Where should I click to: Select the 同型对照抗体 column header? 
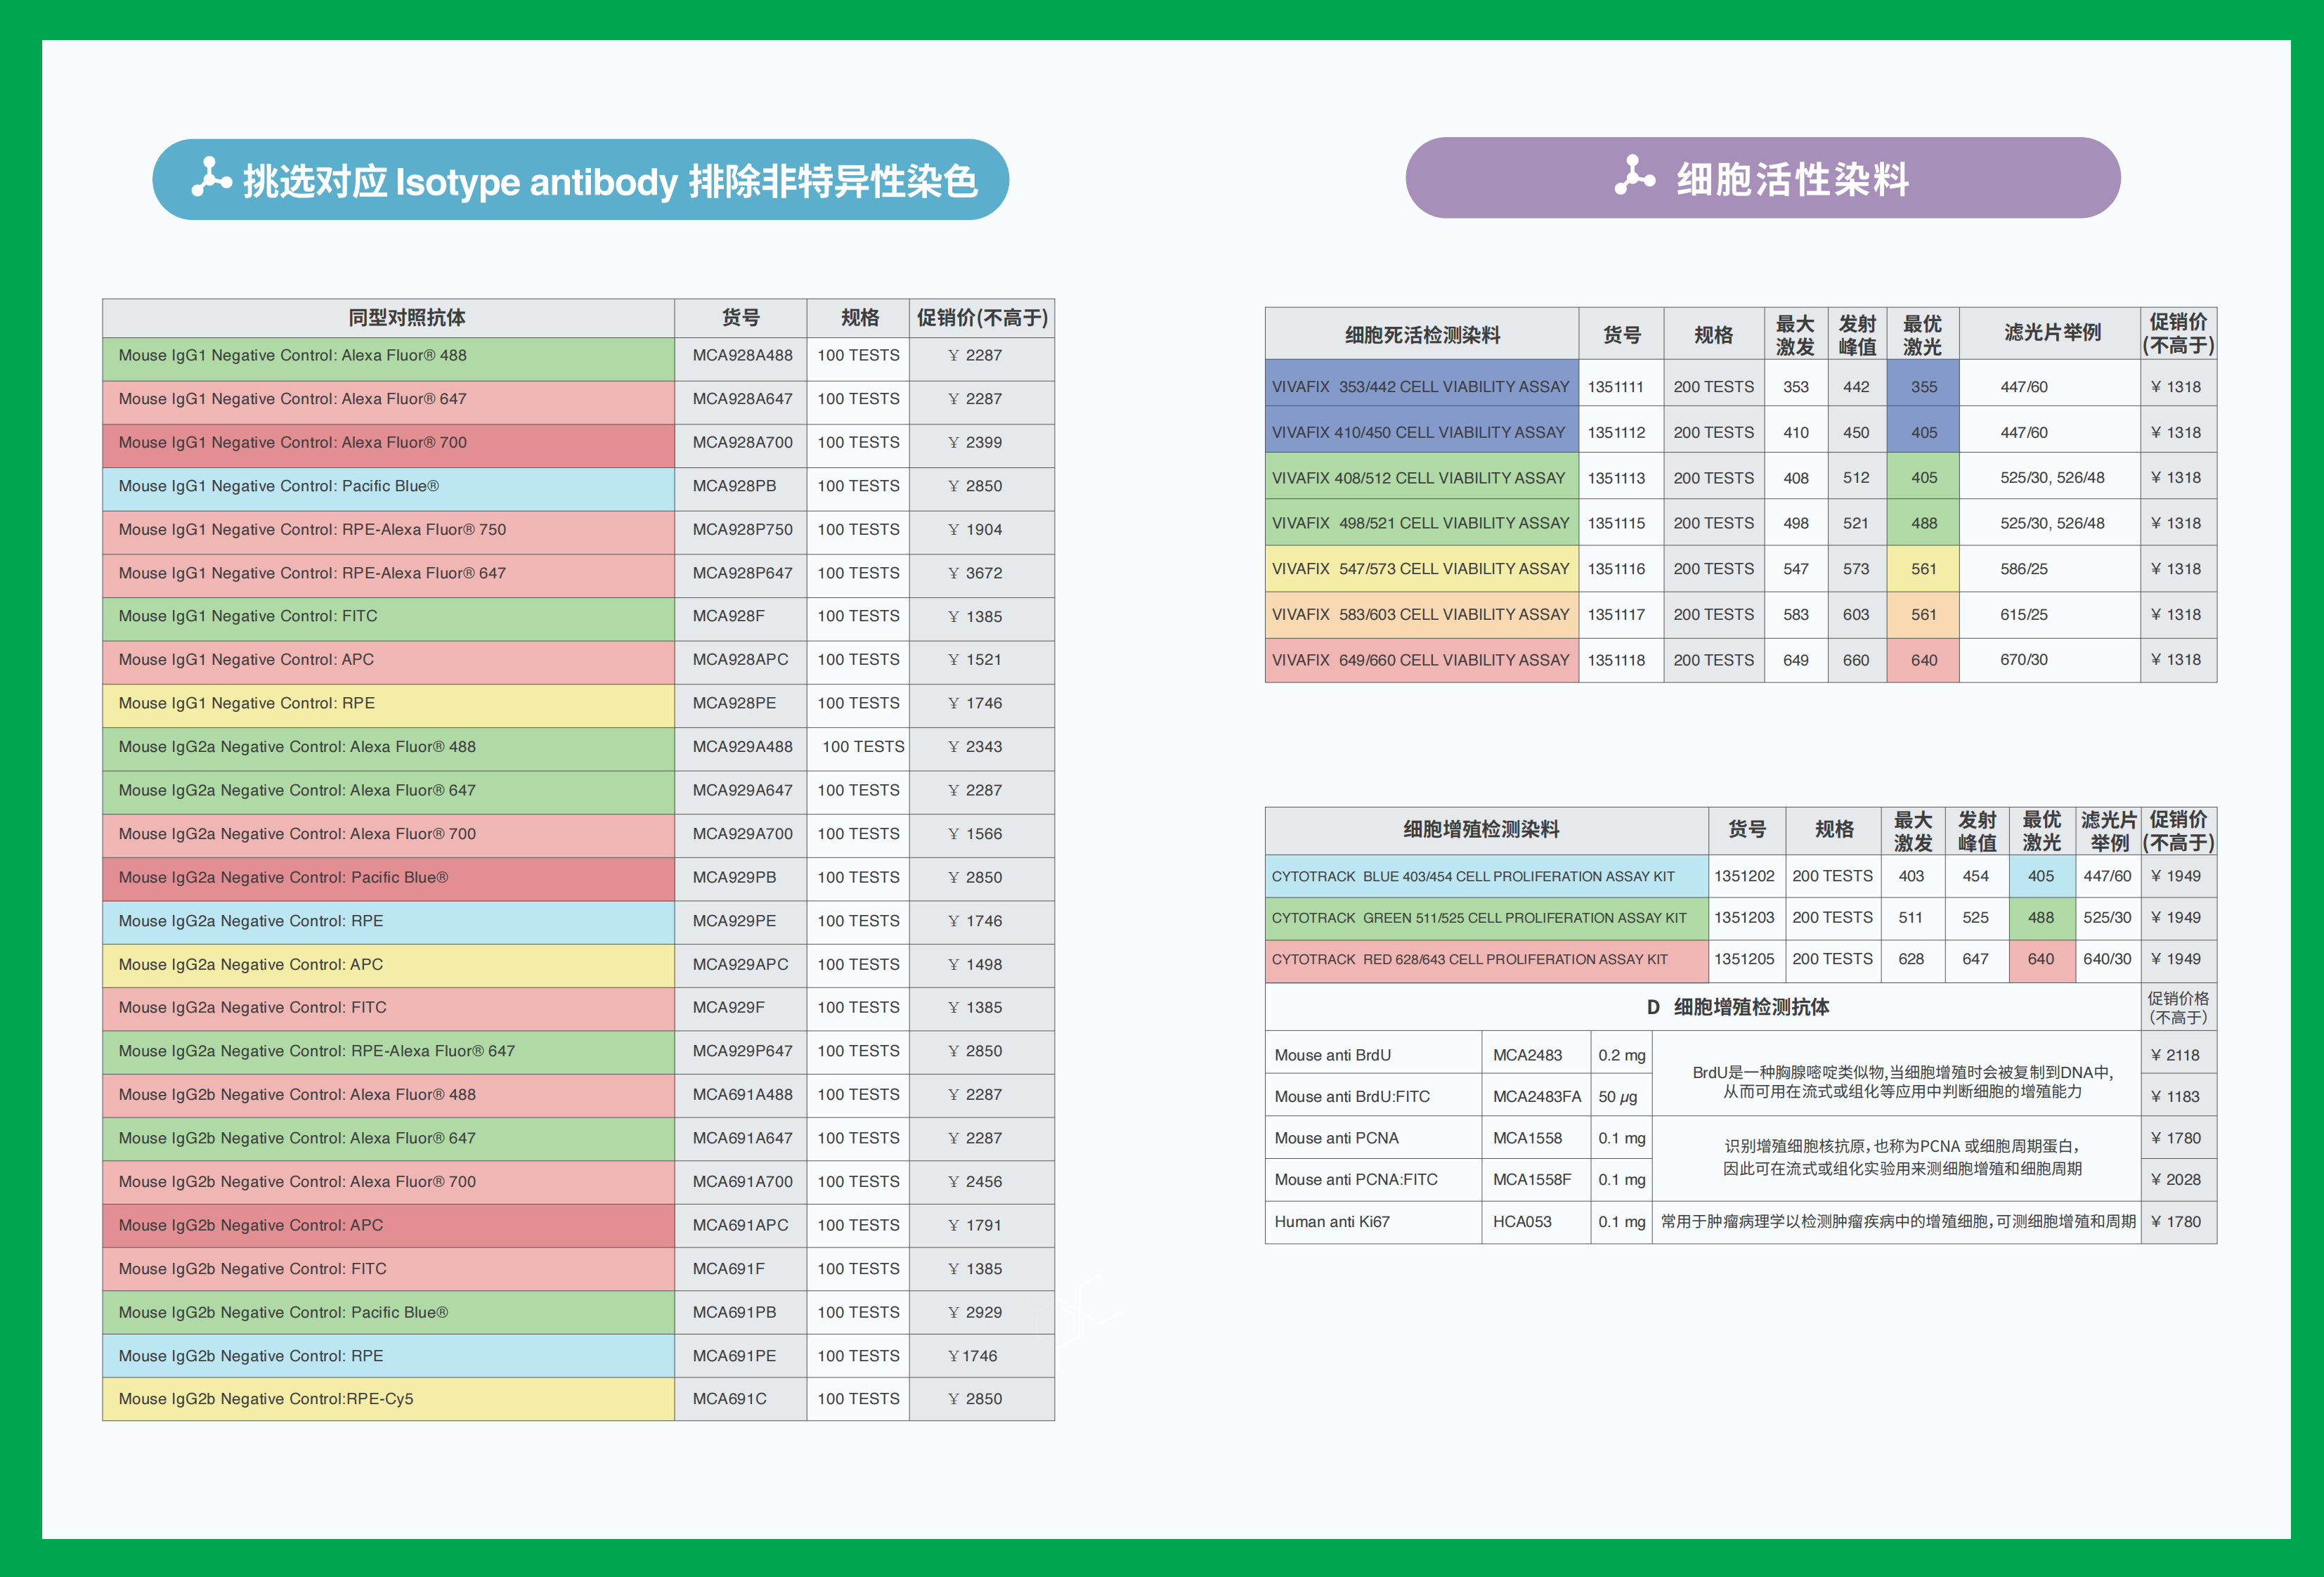[x=406, y=318]
